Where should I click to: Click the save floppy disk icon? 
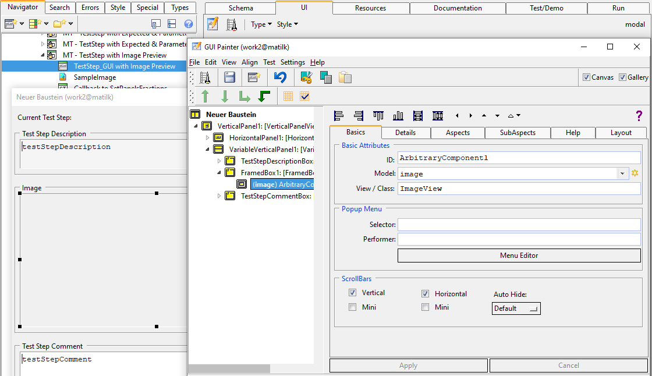230,77
